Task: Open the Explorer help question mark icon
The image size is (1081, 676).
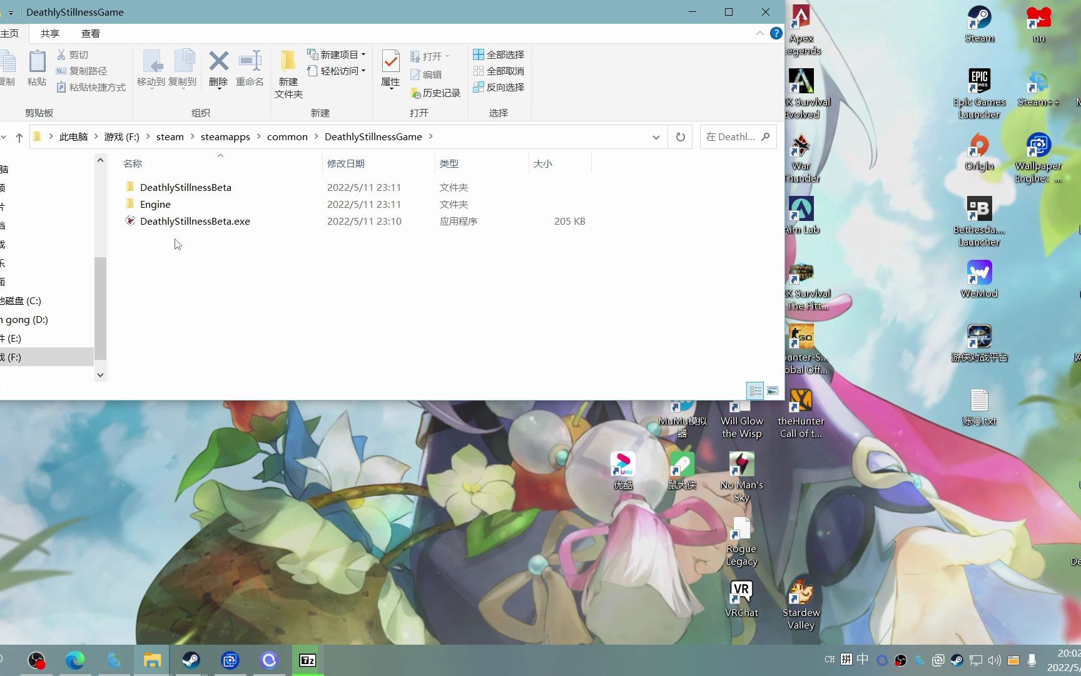Action: pos(776,33)
